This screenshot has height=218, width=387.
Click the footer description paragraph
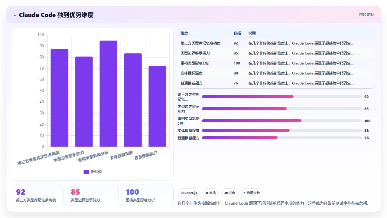(x=274, y=203)
